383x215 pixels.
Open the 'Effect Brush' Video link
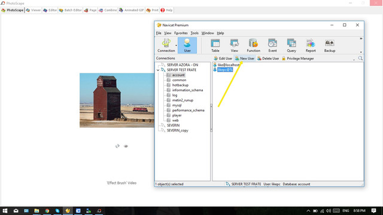[121, 183]
